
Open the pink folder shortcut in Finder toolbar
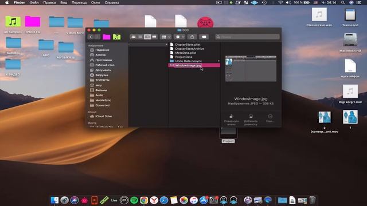(x=107, y=37)
